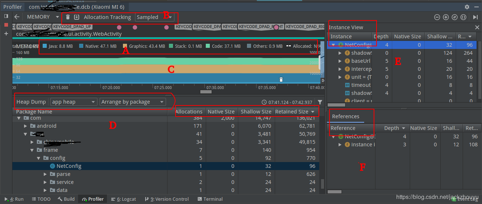Click the Graphics memory legend swatch

(125, 46)
